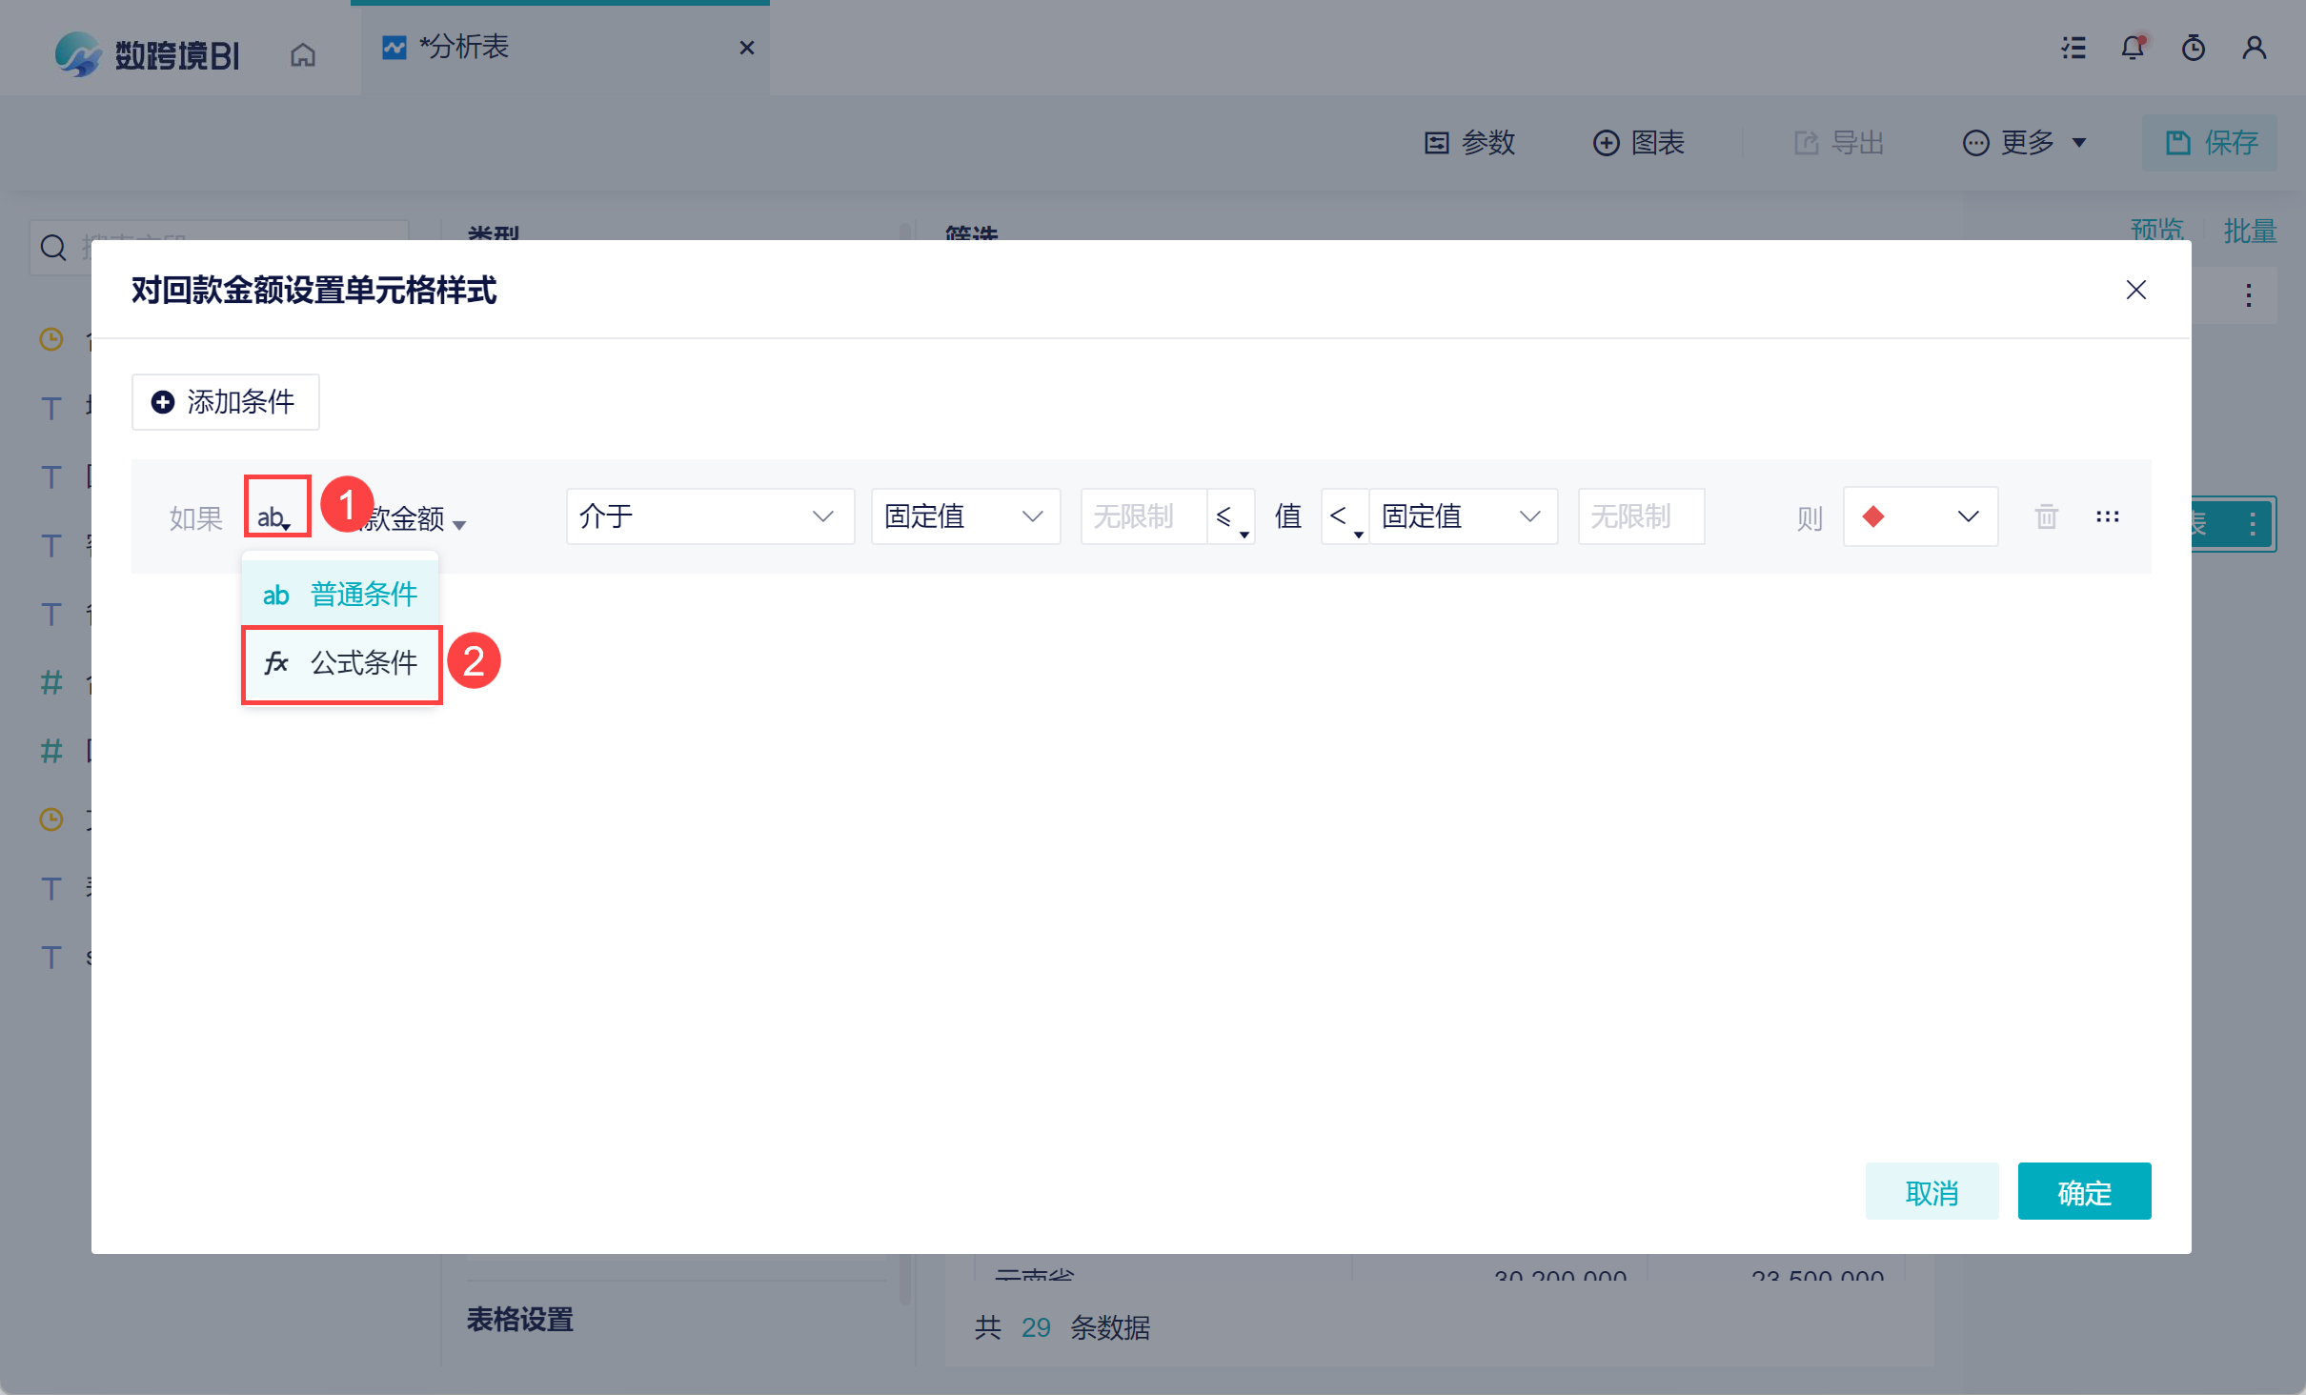
Task: Open the red diamond style color picker
Action: (1919, 516)
